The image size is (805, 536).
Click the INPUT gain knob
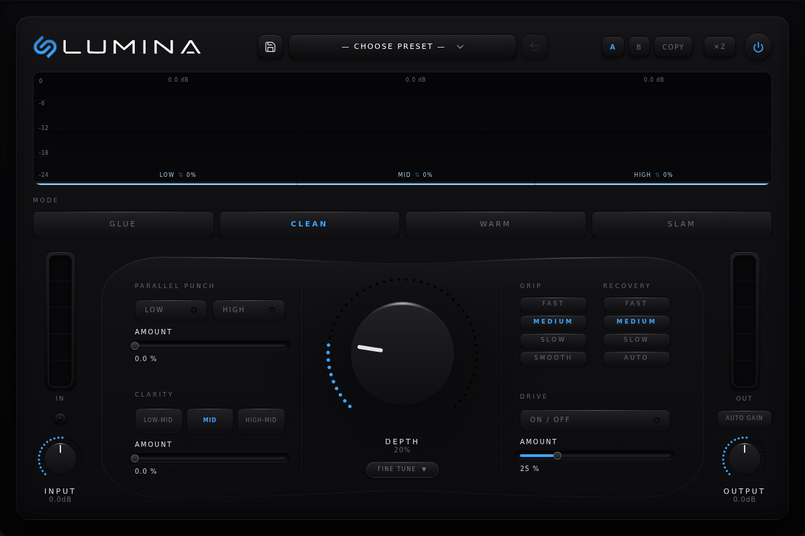click(x=60, y=458)
